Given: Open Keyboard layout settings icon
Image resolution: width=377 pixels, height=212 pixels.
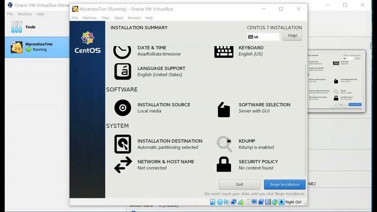Looking at the screenshot, I should pos(224,52).
